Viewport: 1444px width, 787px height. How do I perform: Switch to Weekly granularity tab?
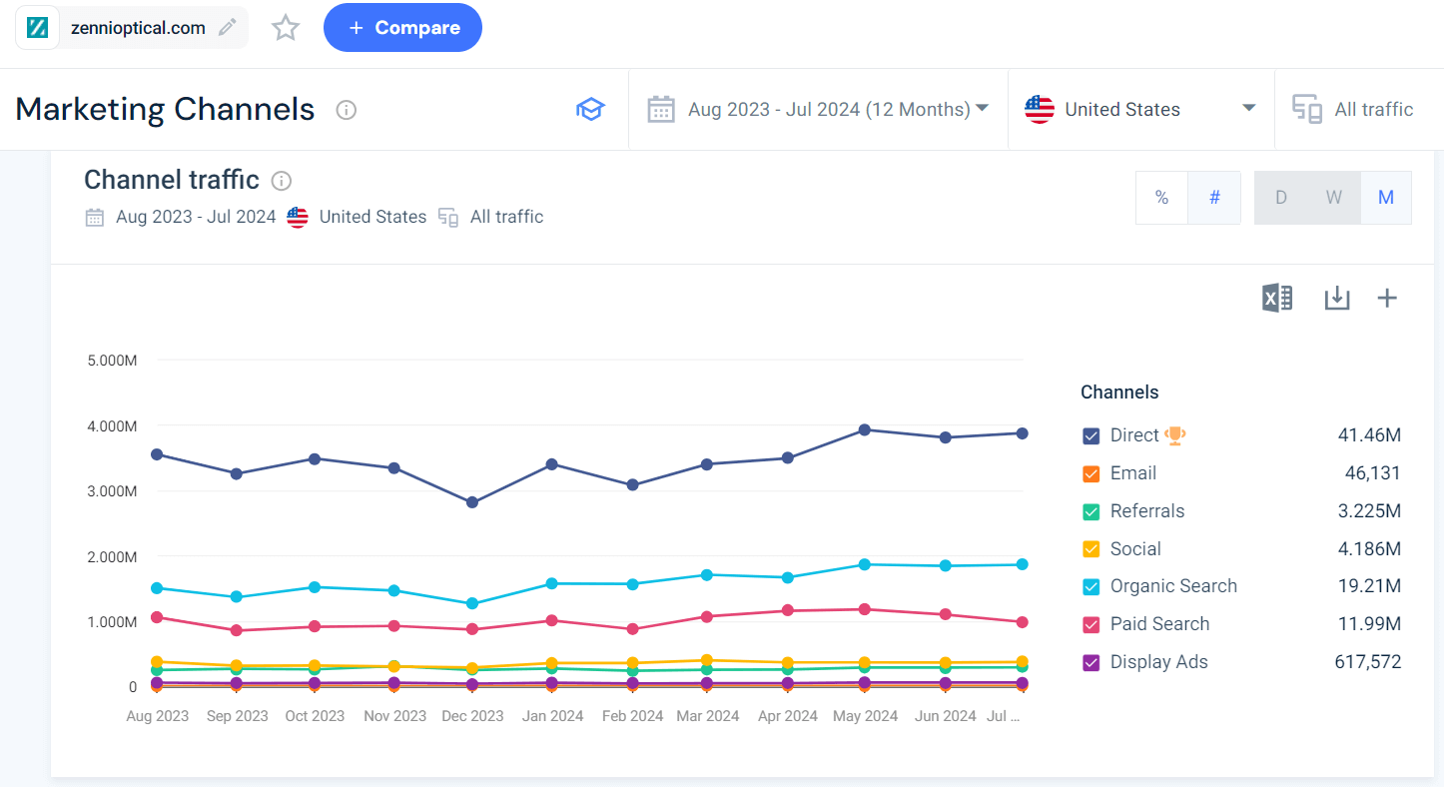(x=1333, y=197)
